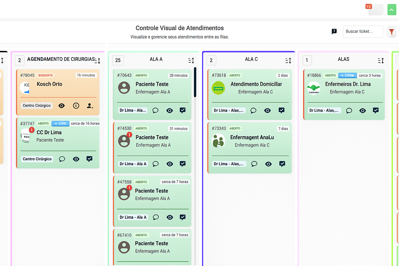Click the checkmark icon on Enfermeiros Dr. Lima ticket
Screen dimensions: 399x266
[376, 110]
